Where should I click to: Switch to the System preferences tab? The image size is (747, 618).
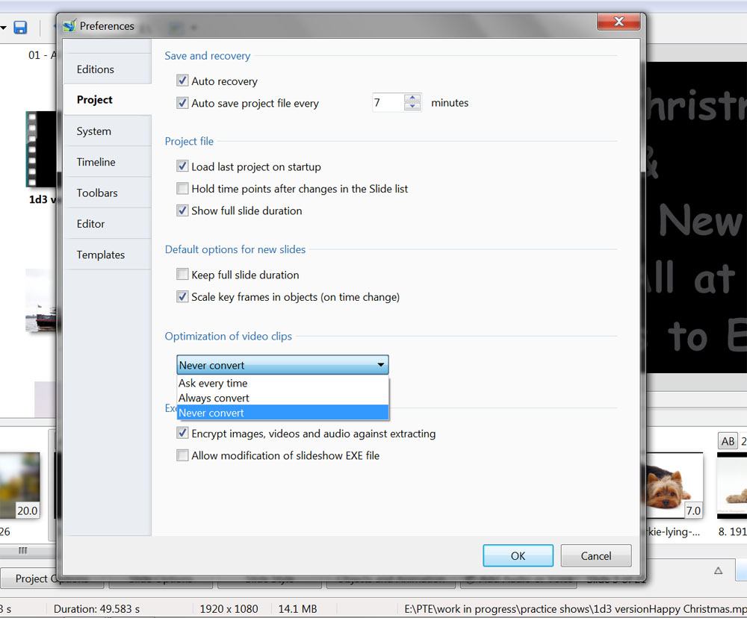coord(94,131)
